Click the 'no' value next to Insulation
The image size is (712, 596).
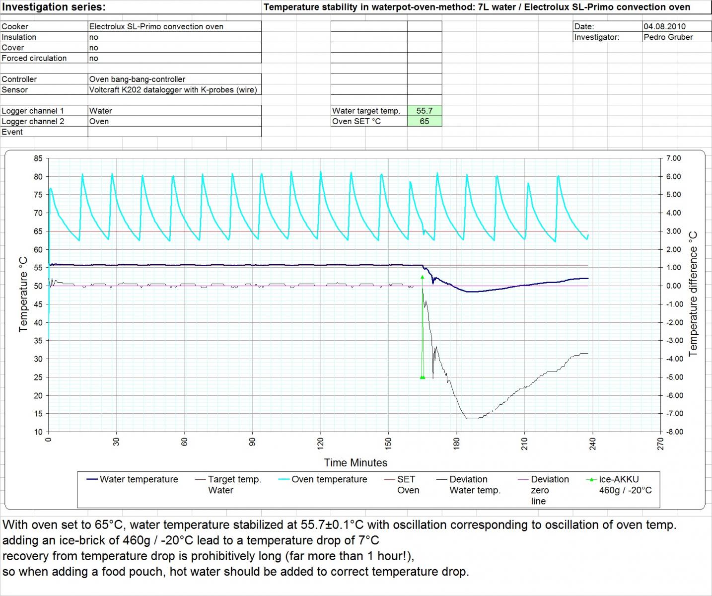click(x=174, y=37)
